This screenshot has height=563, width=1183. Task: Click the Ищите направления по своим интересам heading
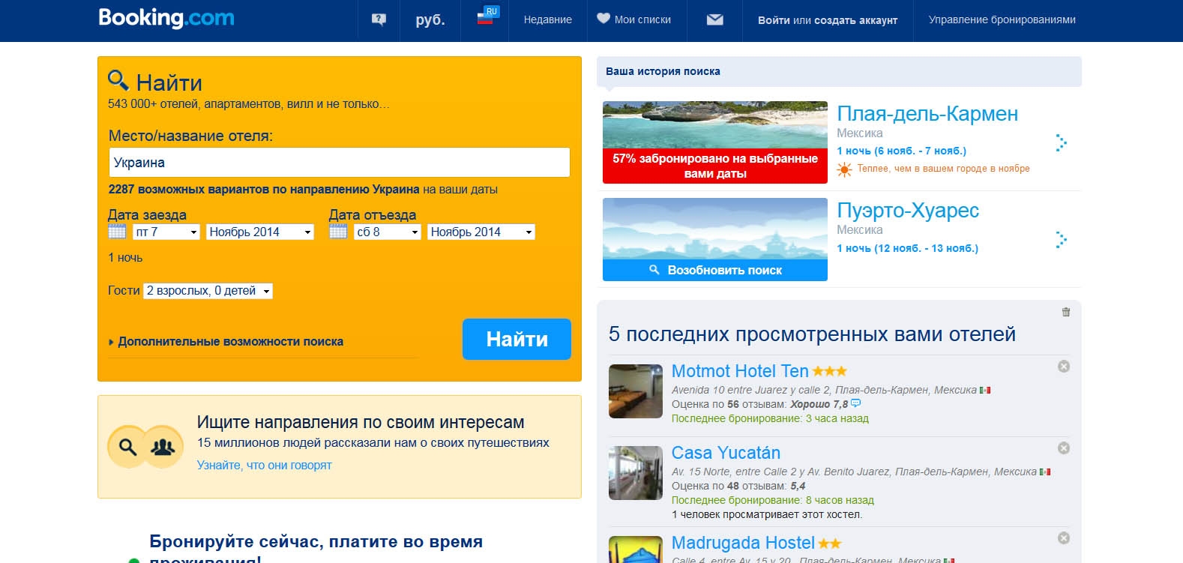click(361, 422)
